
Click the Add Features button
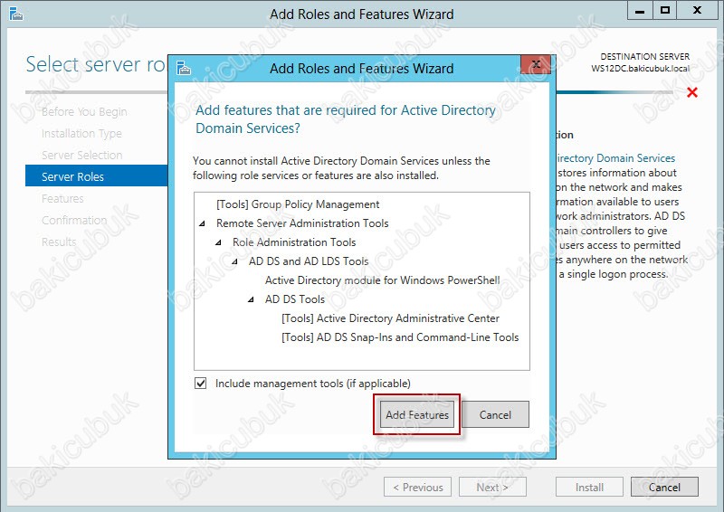click(417, 414)
